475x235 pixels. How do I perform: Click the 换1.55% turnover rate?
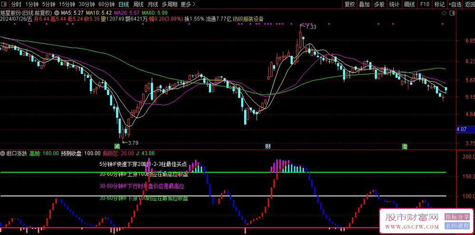[x=194, y=19]
